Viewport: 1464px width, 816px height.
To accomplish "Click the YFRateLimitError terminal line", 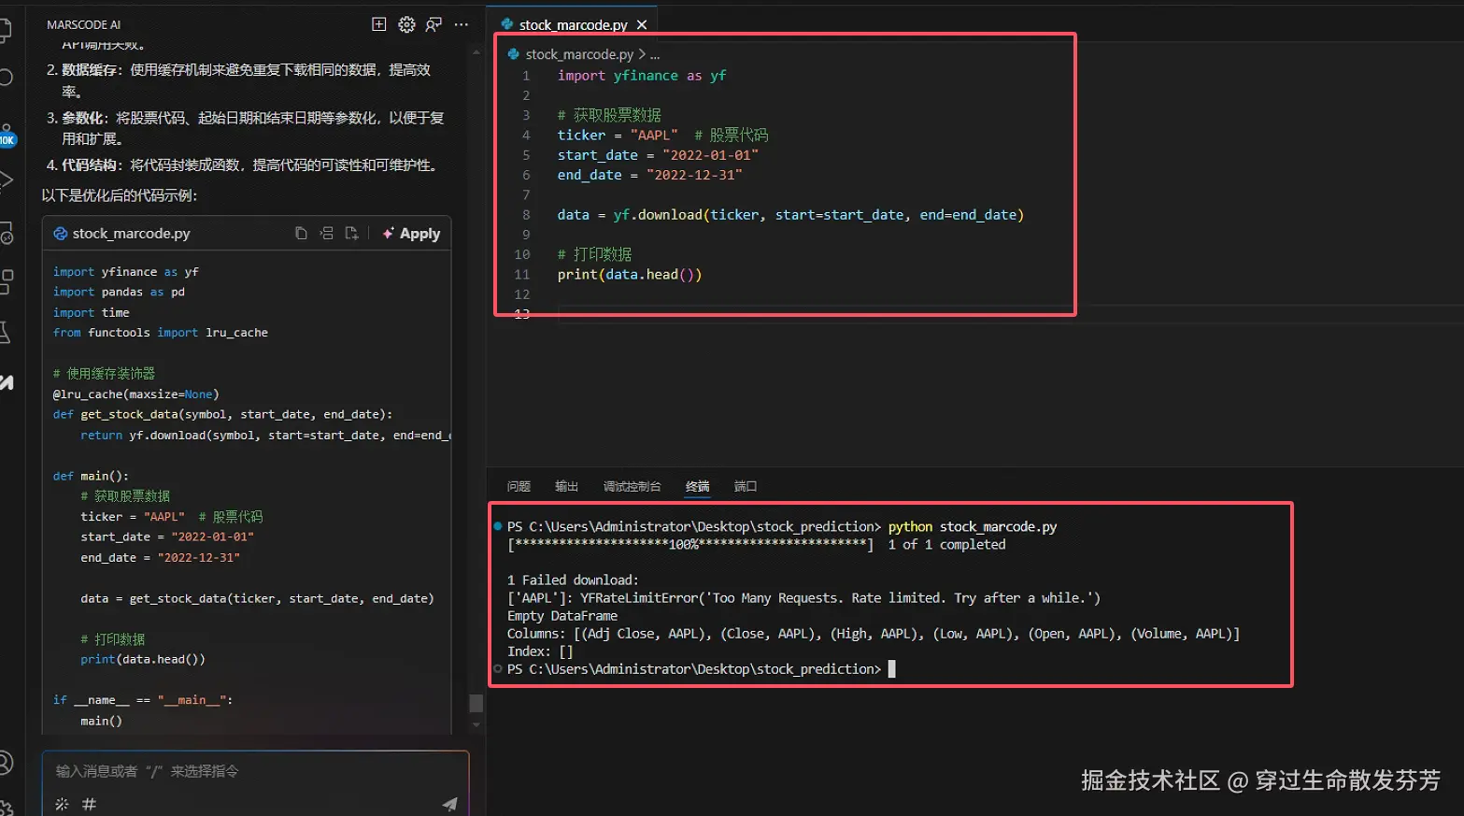I will pos(803,598).
